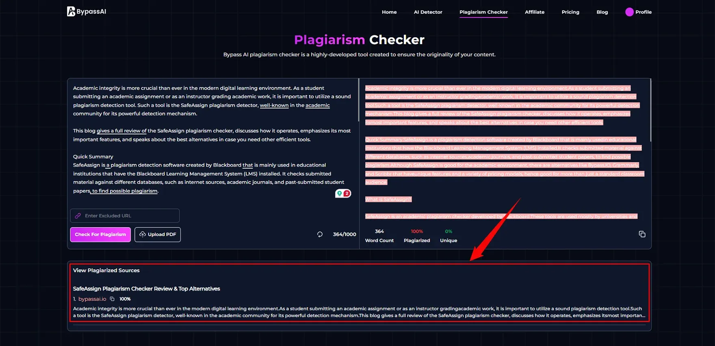Viewport: 715px width, 346px height.
Task: Click the 364/1000 word counter
Action: (x=344, y=234)
